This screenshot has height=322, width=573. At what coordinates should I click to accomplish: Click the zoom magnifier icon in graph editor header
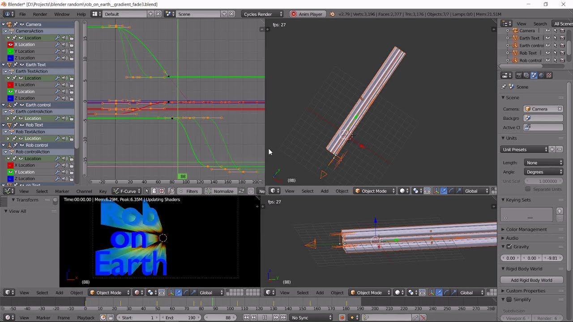coord(171,191)
